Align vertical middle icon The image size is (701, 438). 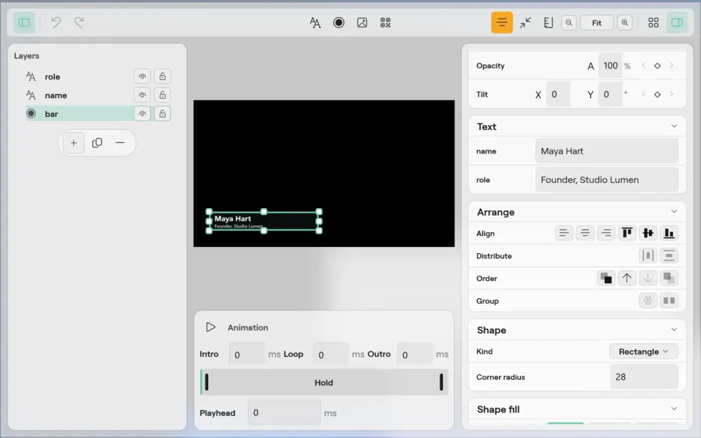648,233
